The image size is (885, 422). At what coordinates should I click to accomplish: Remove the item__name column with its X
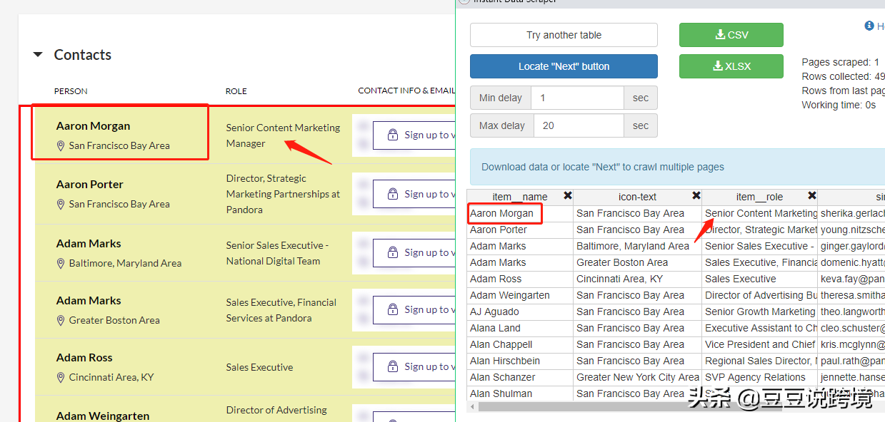pos(568,196)
